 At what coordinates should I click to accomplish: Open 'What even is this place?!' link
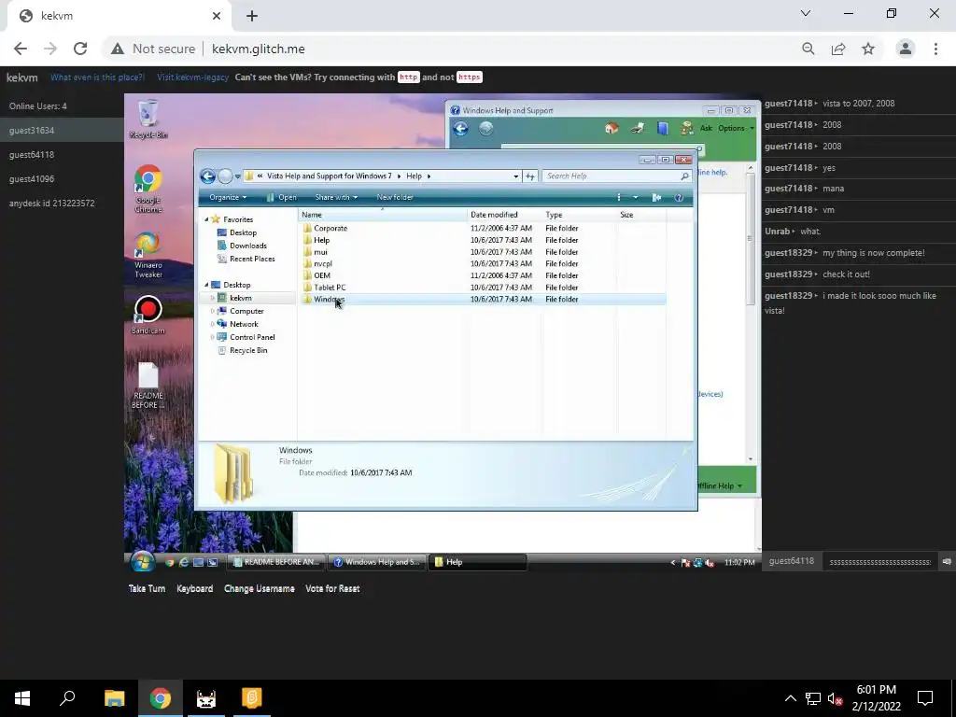(97, 77)
